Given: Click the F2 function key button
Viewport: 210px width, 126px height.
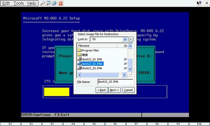Looking at the screenshot, I should pos(31,124).
